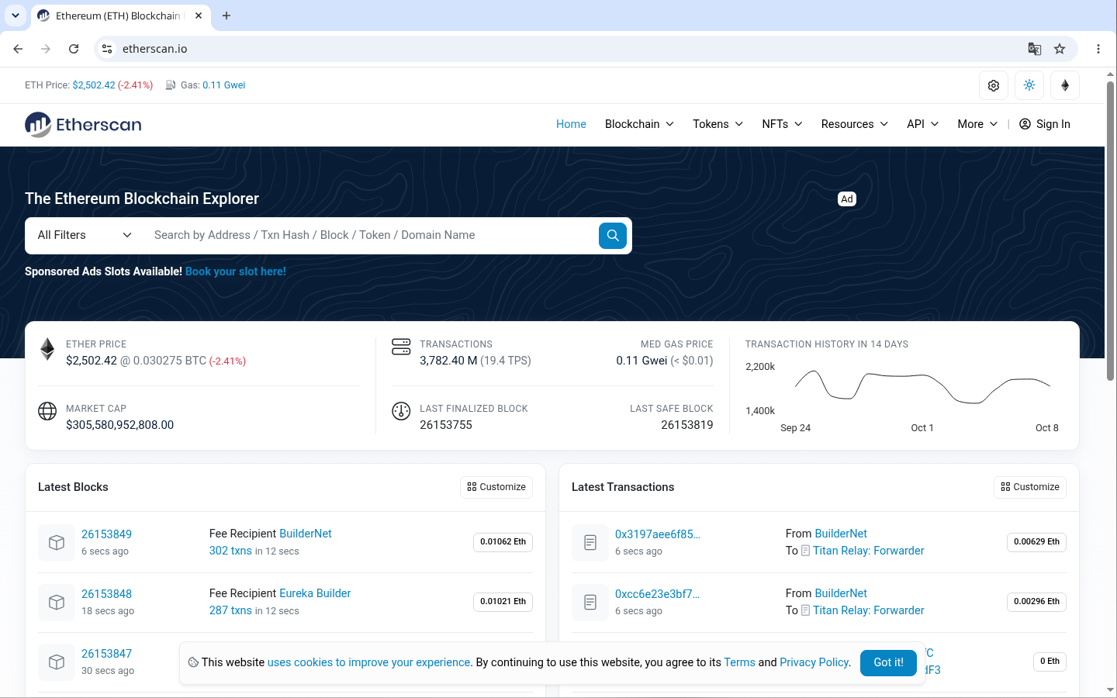Open the Privacy Policy link
1117x698 pixels.
pyautogui.click(x=814, y=662)
